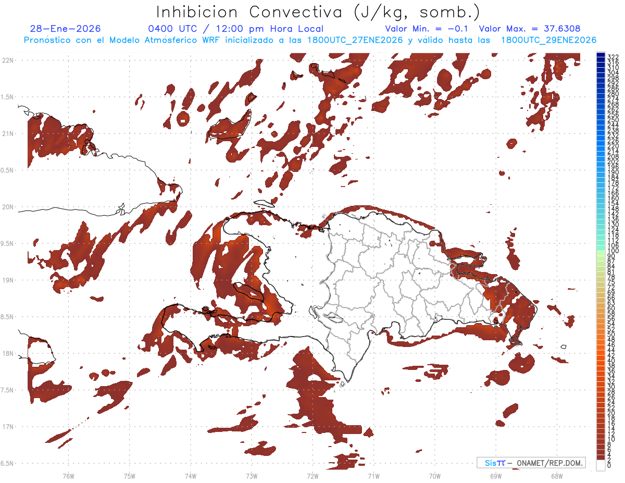Click the 'Valor Min. = -0.1' readout
The image size is (625, 483).
(x=427, y=29)
